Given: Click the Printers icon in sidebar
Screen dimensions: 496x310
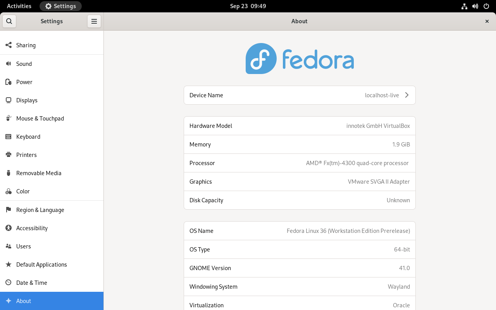Looking at the screenshot, I should coord(9,155).
